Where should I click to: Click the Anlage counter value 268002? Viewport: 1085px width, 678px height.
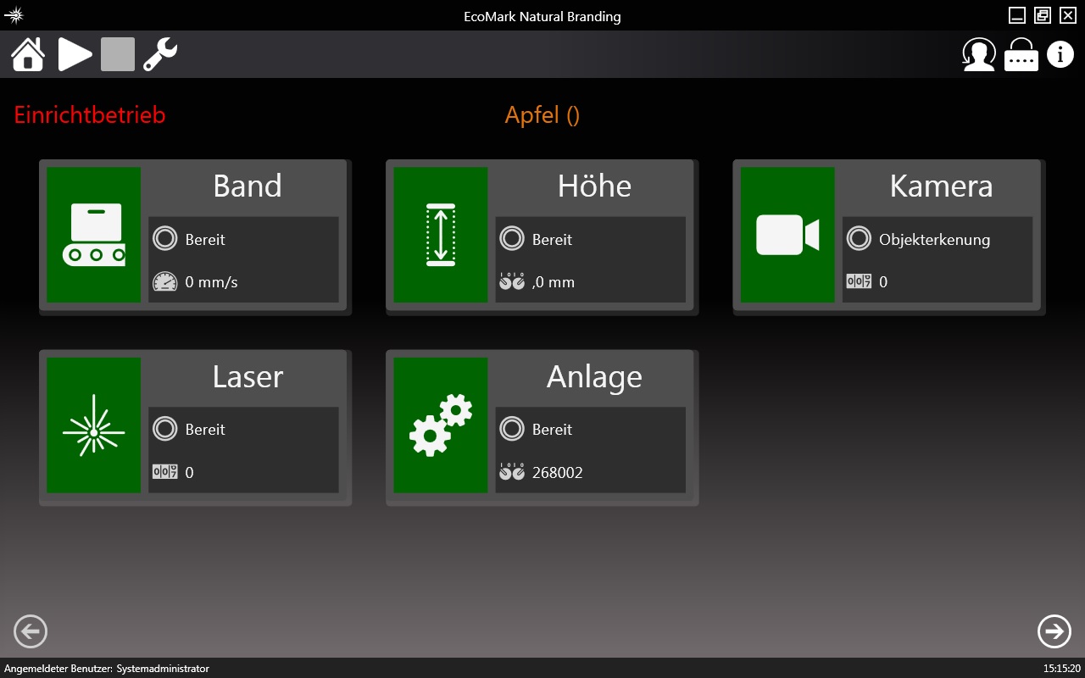[557, 473]
